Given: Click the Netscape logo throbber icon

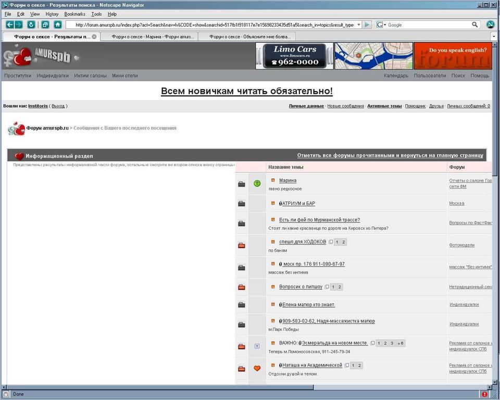Looking at the screenshot, I should click(x=490, y=24).
